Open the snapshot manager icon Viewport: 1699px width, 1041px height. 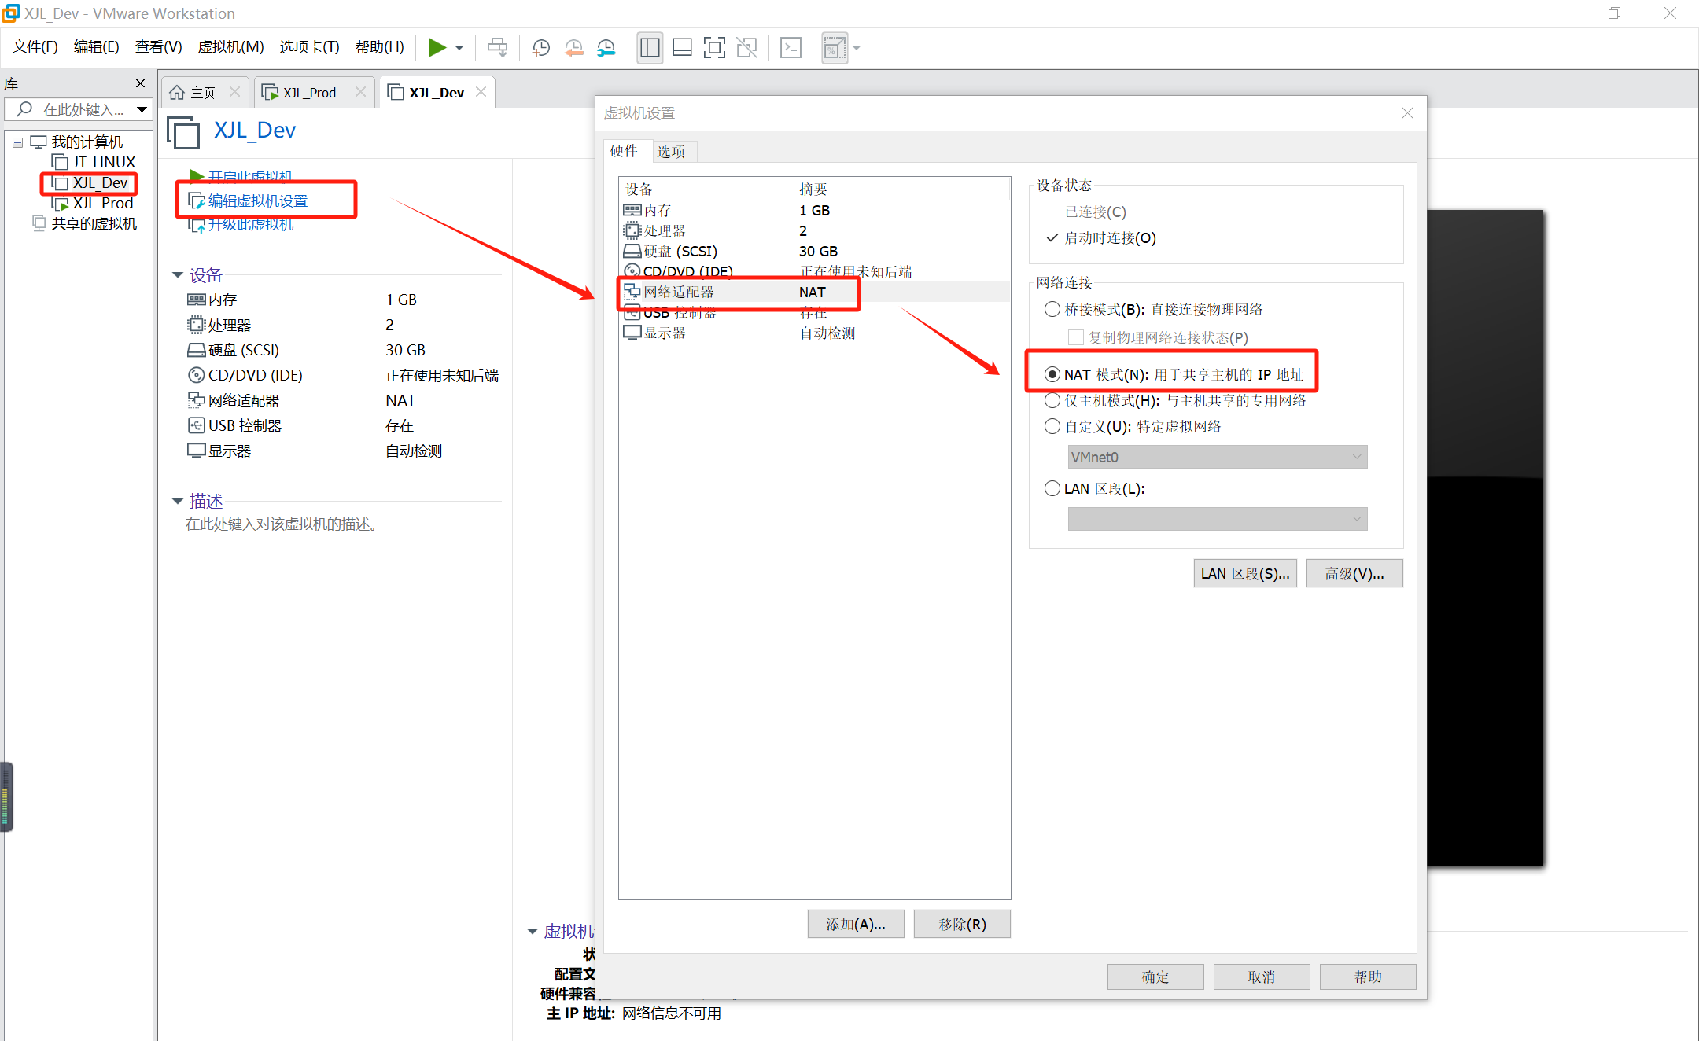[606, 48]
